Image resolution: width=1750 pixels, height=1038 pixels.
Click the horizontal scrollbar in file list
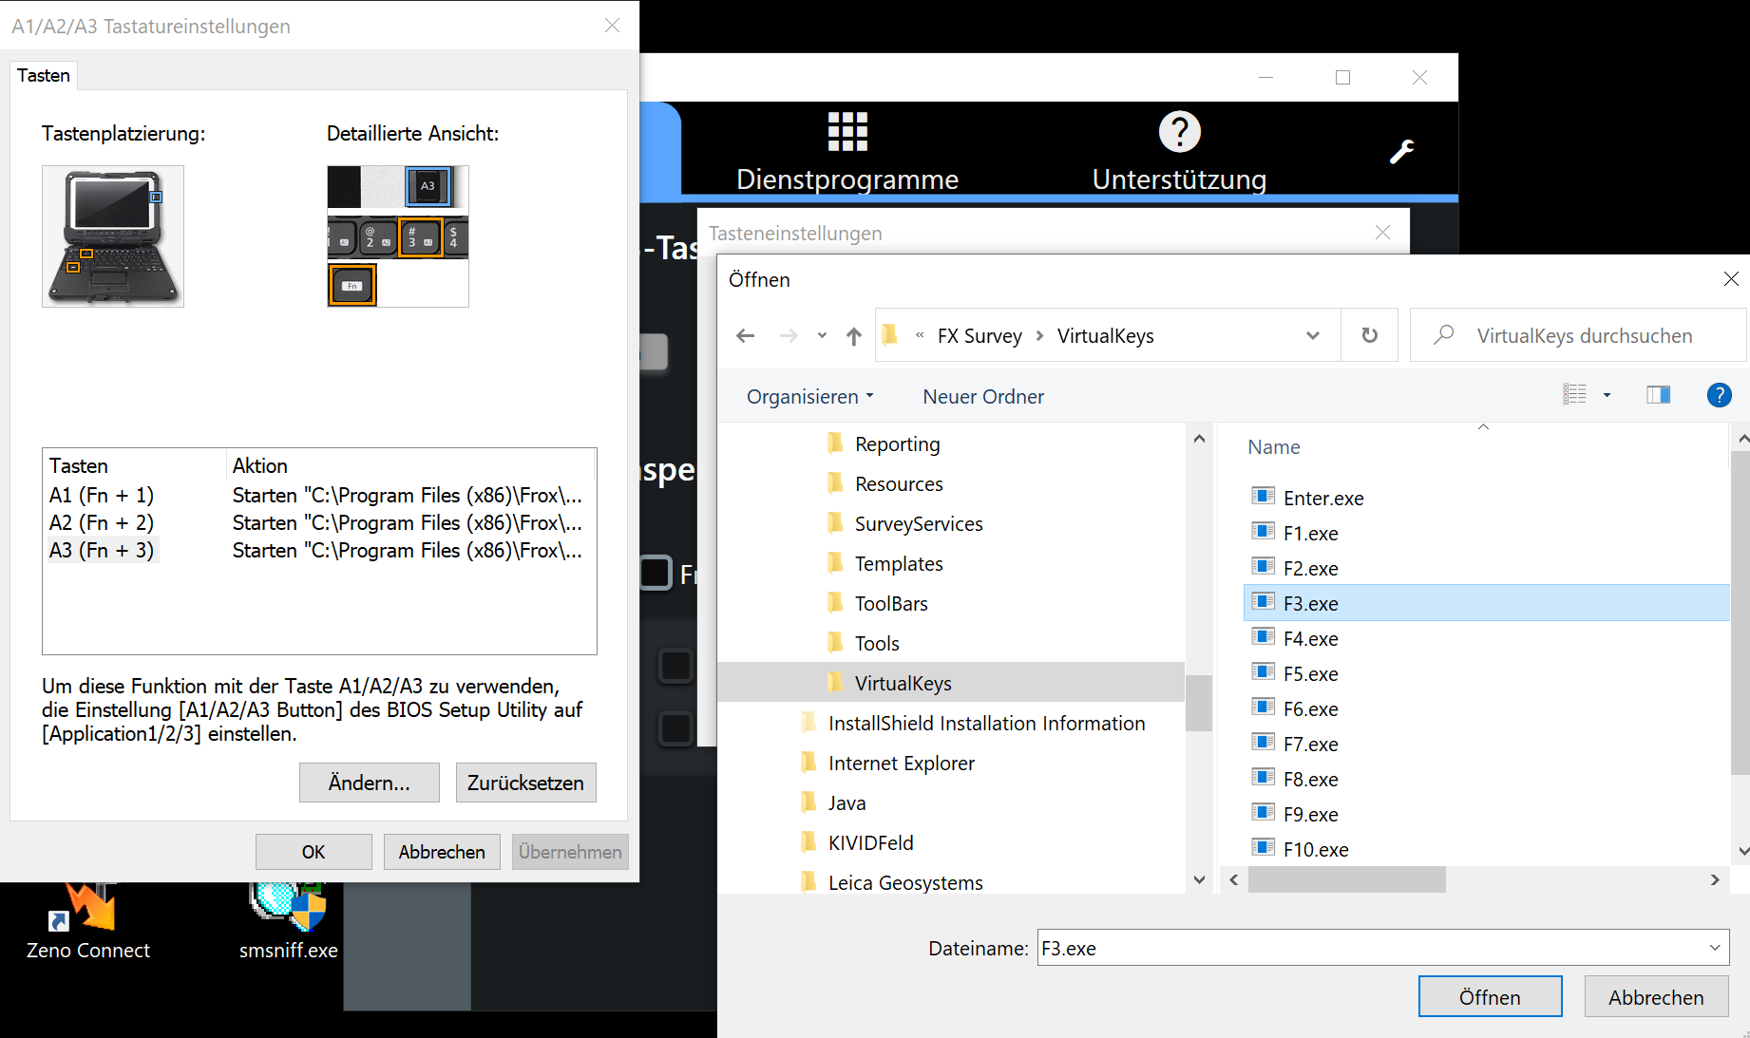tap(1346, 880)
